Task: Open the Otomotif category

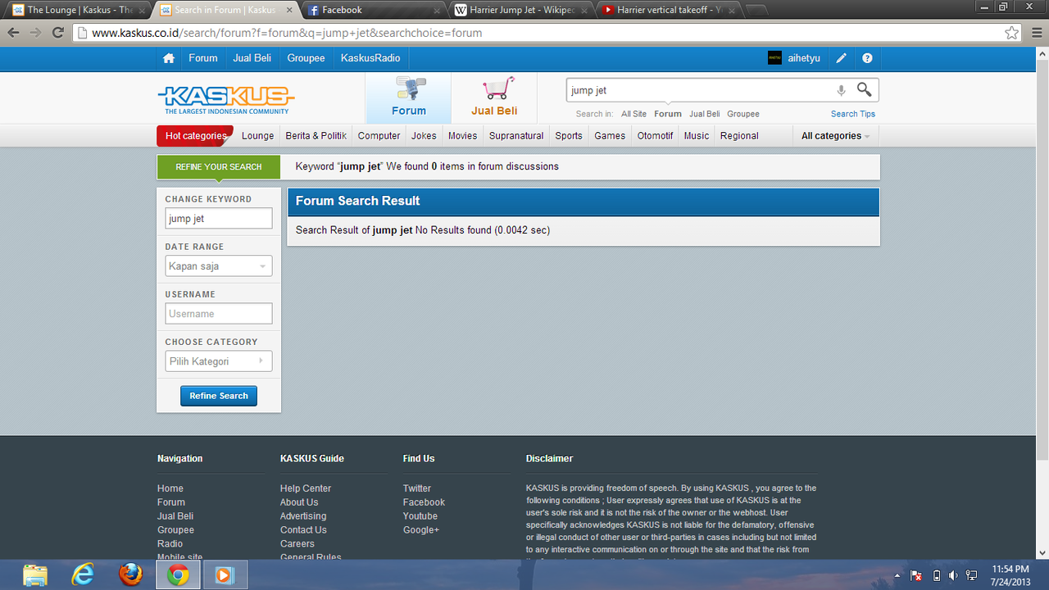Action: tap(655, 136)
